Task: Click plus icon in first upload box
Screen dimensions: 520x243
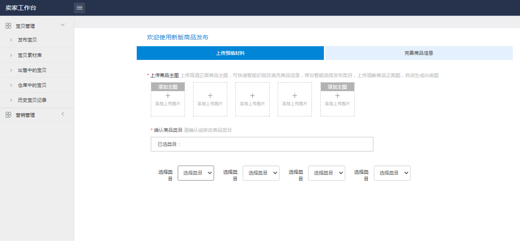Action: (x=168, y=96)
